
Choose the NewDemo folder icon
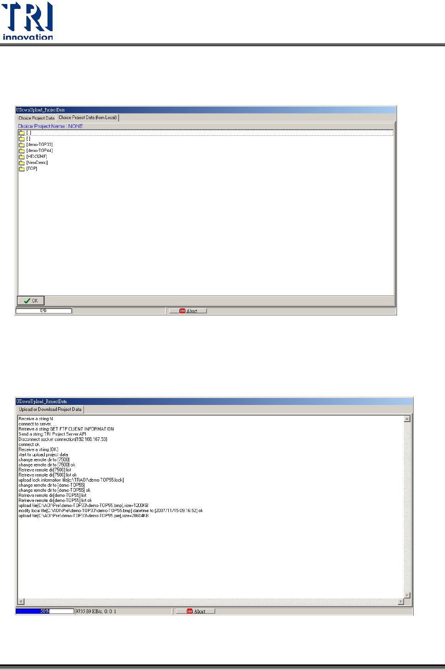coord(21,163)
